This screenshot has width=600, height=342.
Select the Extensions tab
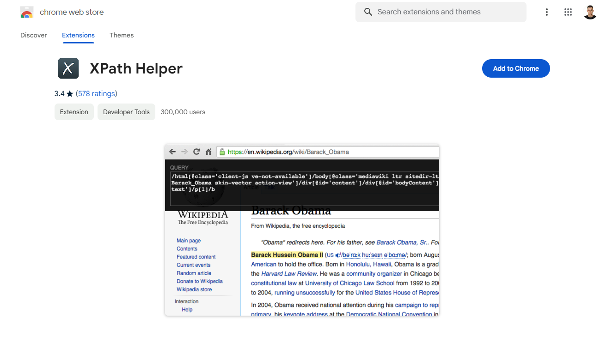pyautogui.click(x=78, y=35)
